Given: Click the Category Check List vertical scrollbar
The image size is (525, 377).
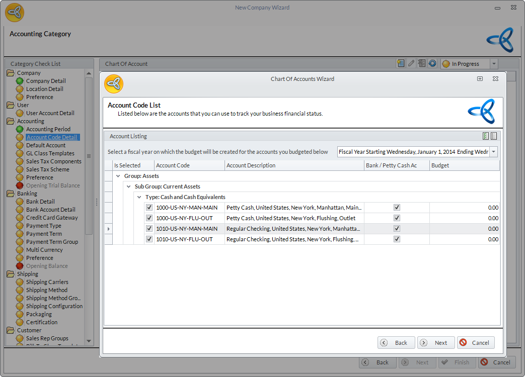Looking at the screenshot, I should (89, 156).
